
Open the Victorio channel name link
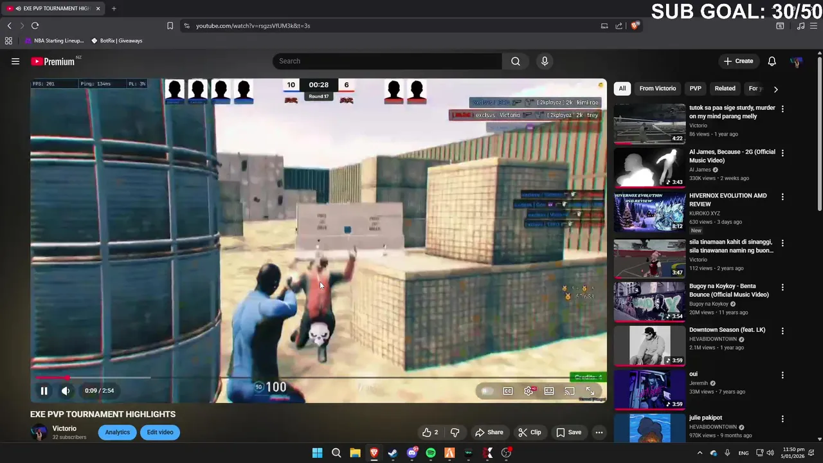coord(64,428)
